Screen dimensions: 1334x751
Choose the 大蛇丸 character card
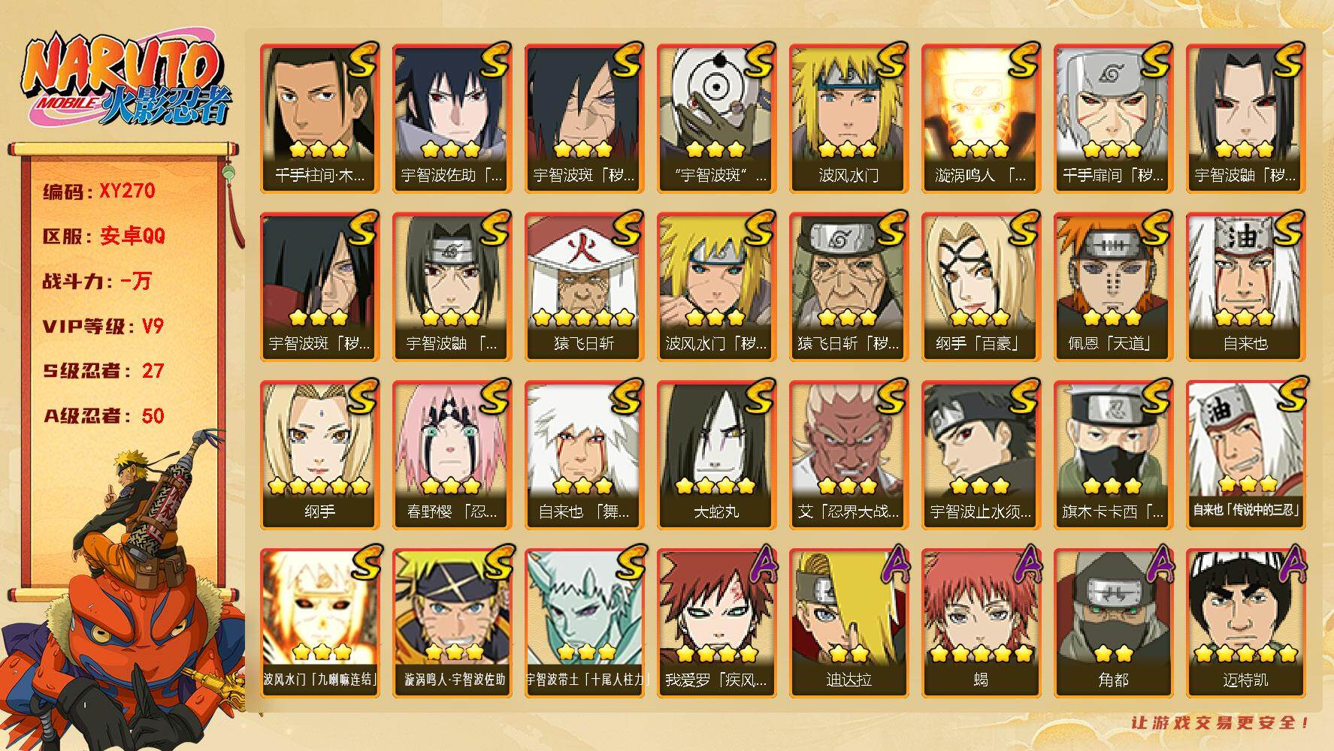(x=716, y=454)
